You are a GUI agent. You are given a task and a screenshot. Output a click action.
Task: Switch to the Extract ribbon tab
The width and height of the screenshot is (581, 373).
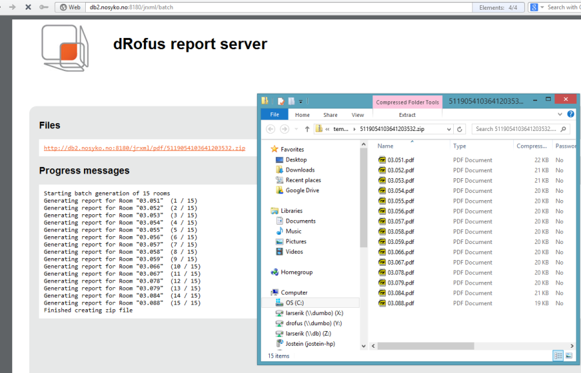click(x=407, y=115)
